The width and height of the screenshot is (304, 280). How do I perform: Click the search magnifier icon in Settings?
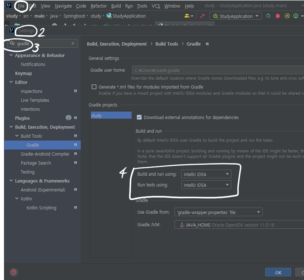click(12, 43)
